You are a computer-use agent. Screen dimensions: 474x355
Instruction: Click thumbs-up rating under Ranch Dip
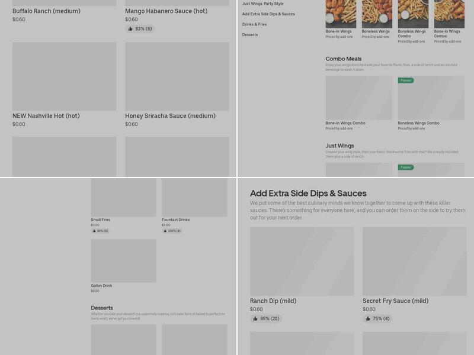pyautogui.click(x=265, y=318)
